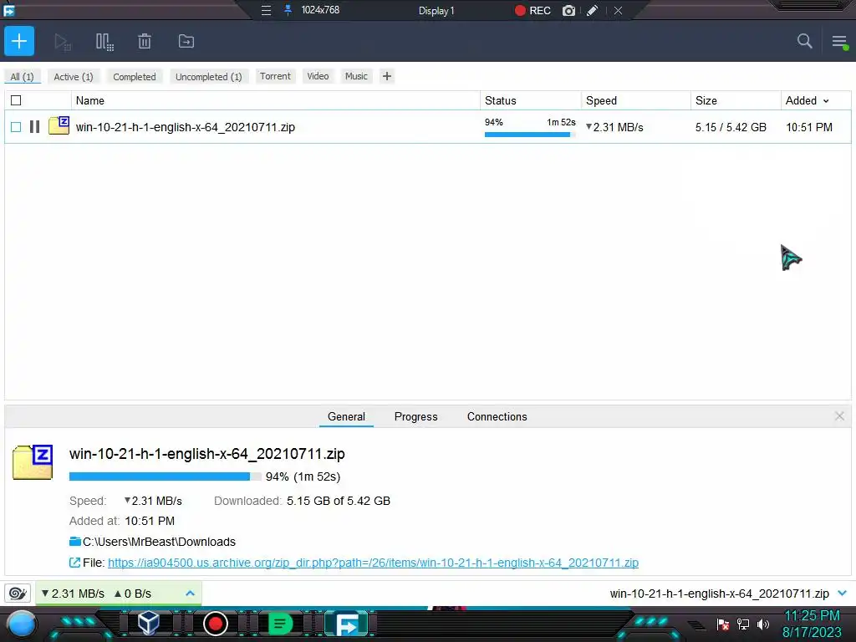Open VirtualBox from the taskbar
This screenshot has height=642, width=856.
[x=149, y=623]
